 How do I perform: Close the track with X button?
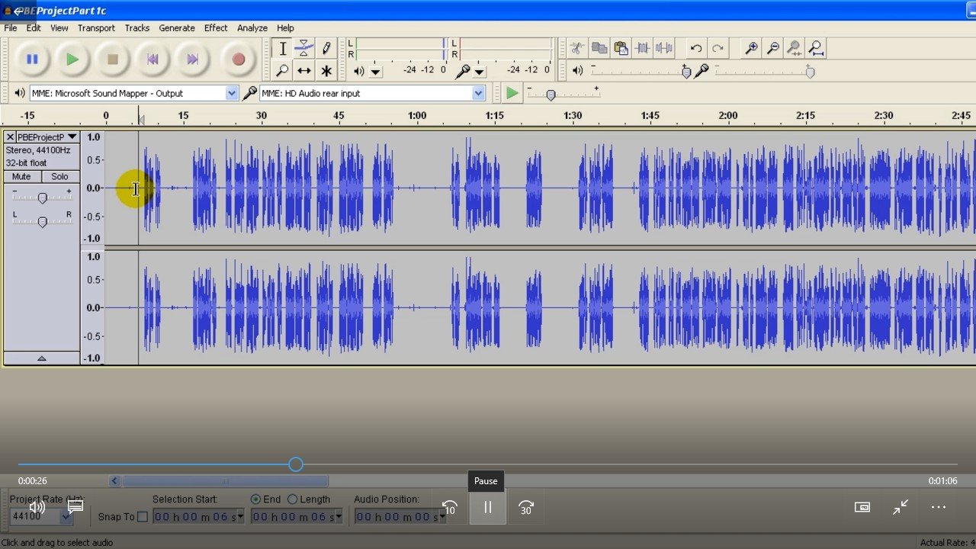coord(10,136)
